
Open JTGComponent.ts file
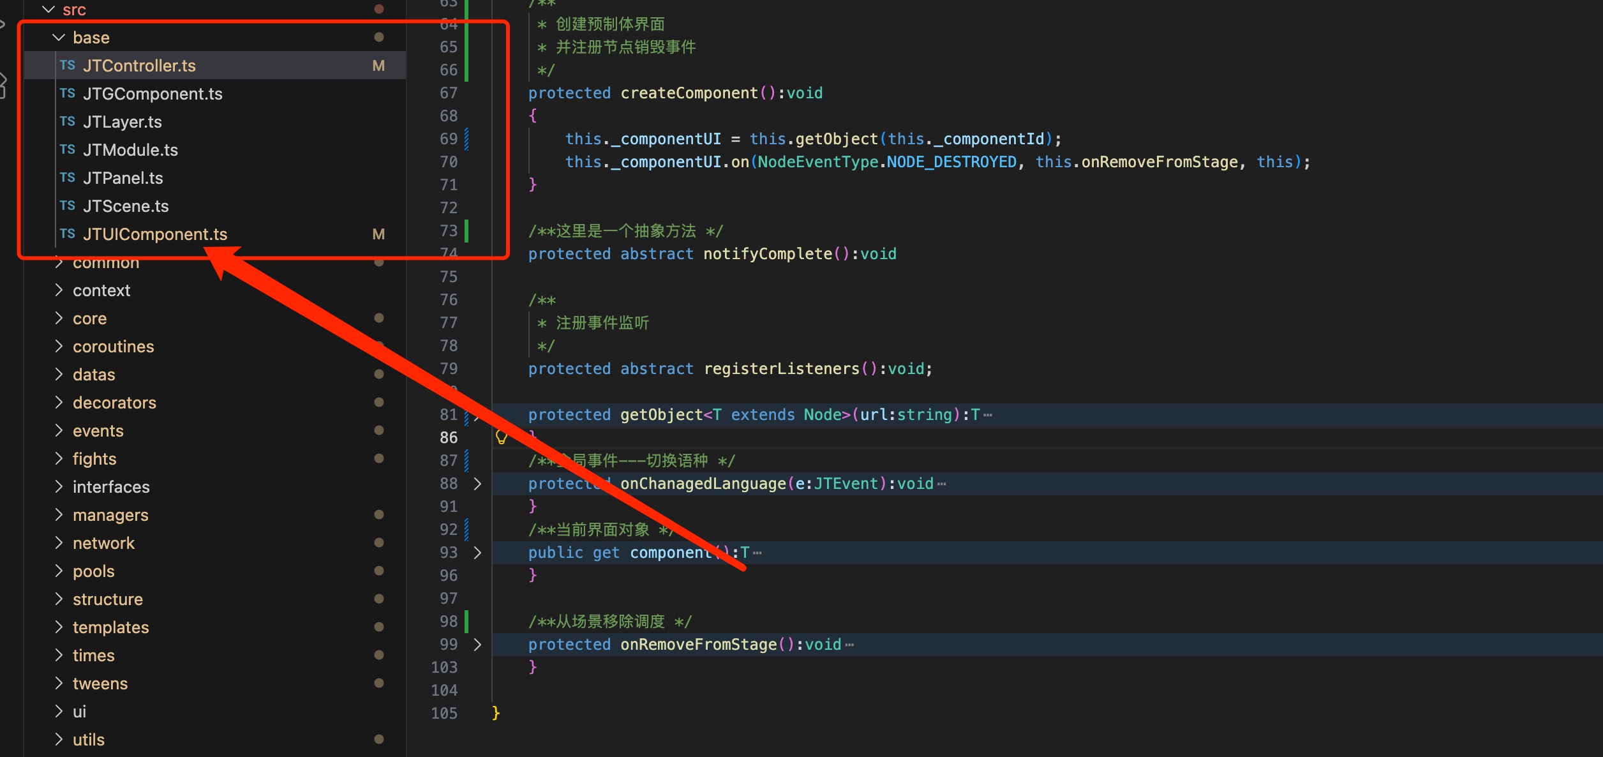click(x=153, y=94)
